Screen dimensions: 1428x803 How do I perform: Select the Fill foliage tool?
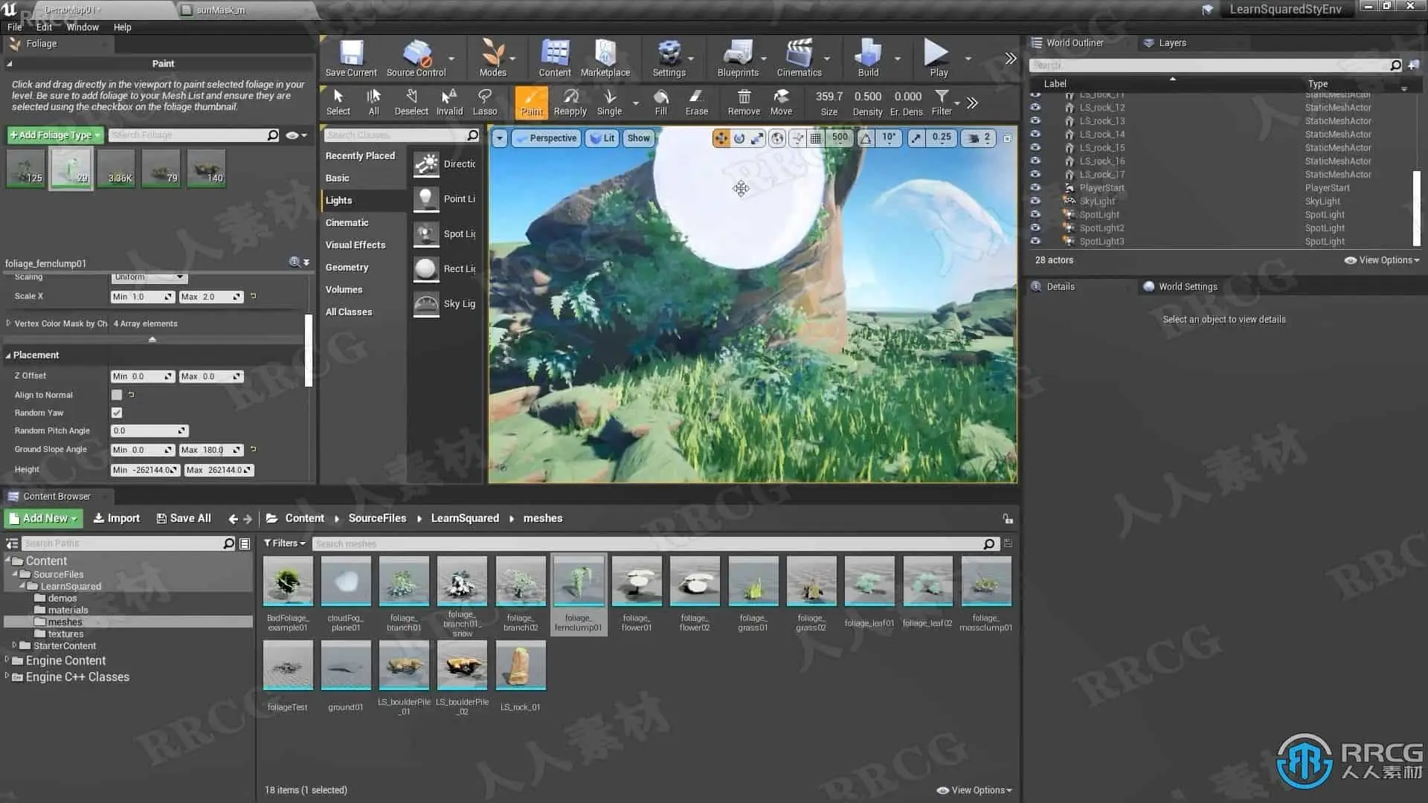click(x=660, y=103)
